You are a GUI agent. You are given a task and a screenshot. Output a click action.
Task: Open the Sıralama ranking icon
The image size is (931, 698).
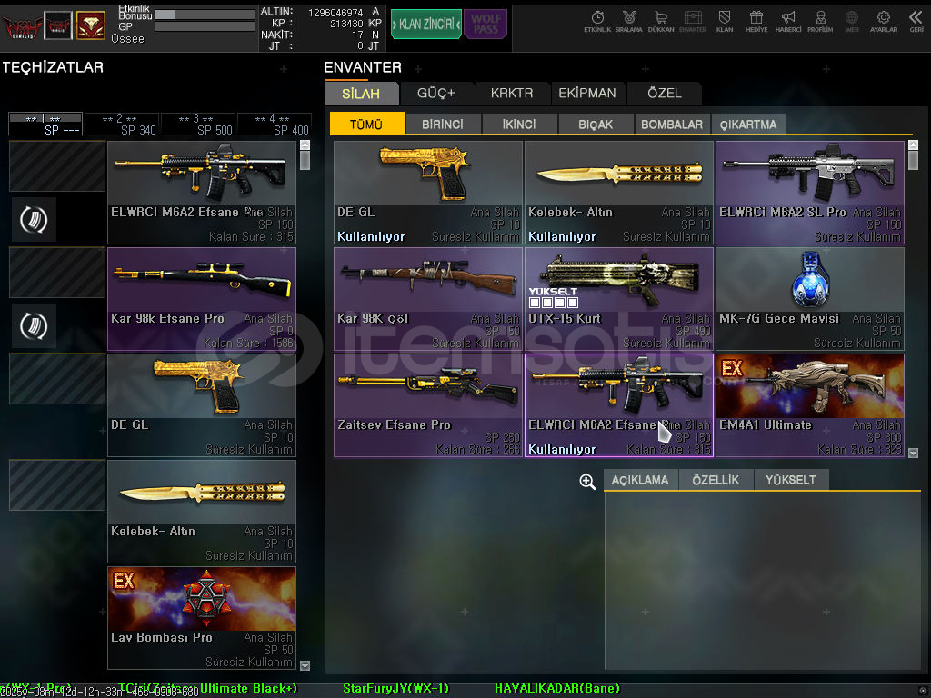tap(629, 21)
